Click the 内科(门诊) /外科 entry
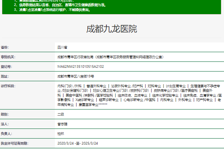 click(x=69, y=86)
